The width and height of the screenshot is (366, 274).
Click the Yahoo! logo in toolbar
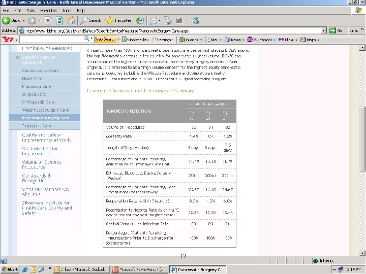(7, 39)
